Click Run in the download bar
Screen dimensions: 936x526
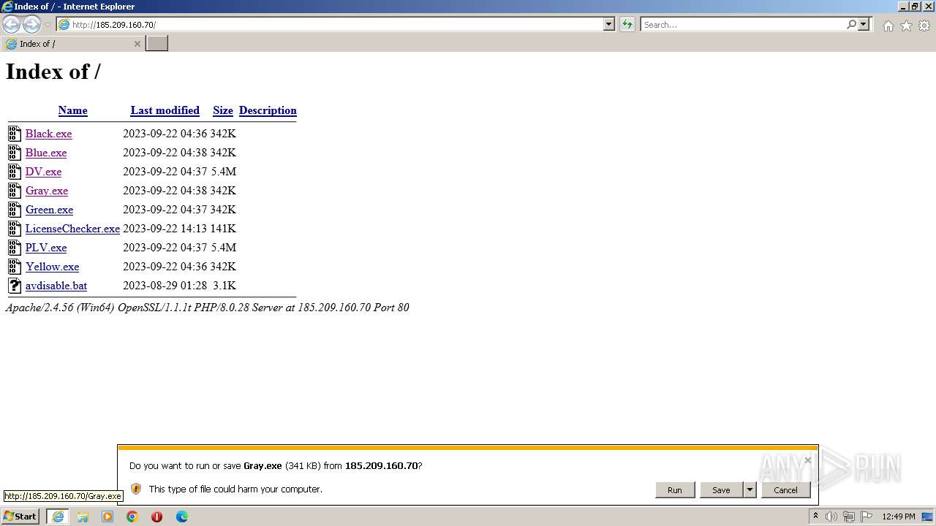[x=674, y=490]
